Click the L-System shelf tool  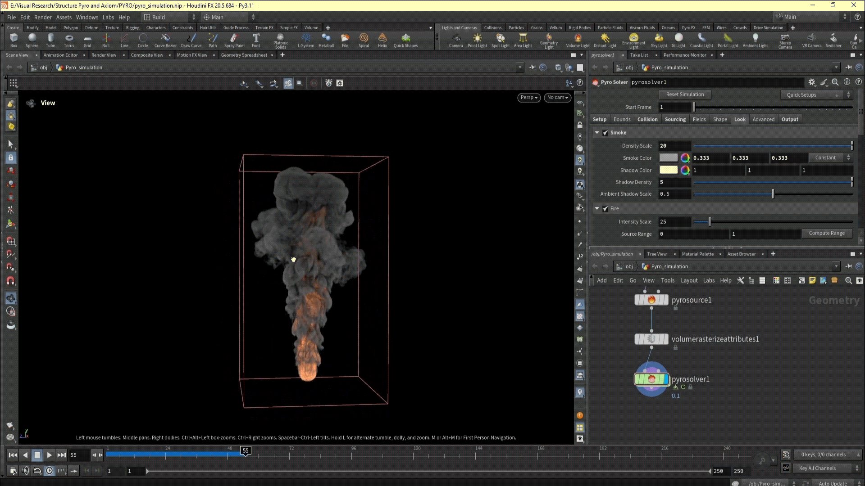point(306,40)
